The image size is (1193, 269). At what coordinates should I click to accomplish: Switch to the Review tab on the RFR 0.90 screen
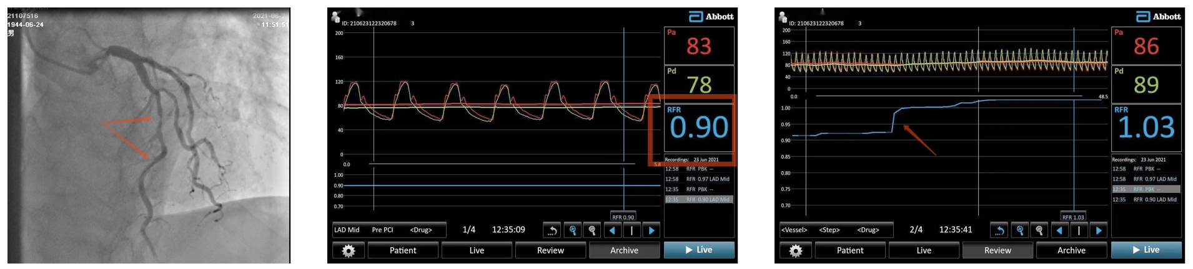pos(550,250)
